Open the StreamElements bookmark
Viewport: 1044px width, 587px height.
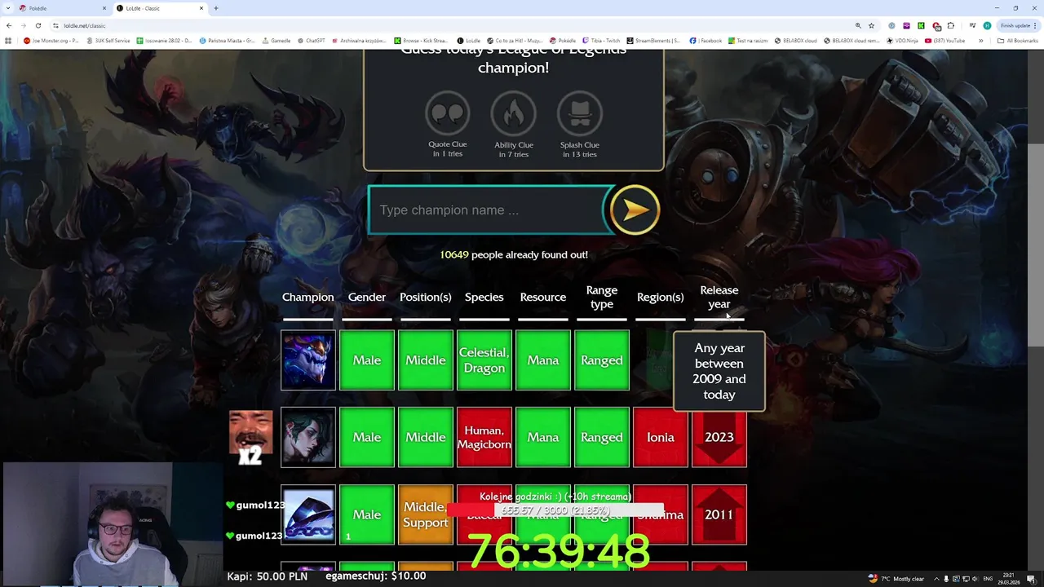point(653,41)
